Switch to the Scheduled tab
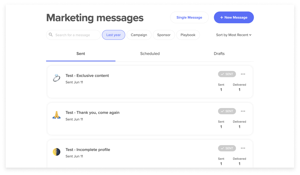 (x=150, y=54)
